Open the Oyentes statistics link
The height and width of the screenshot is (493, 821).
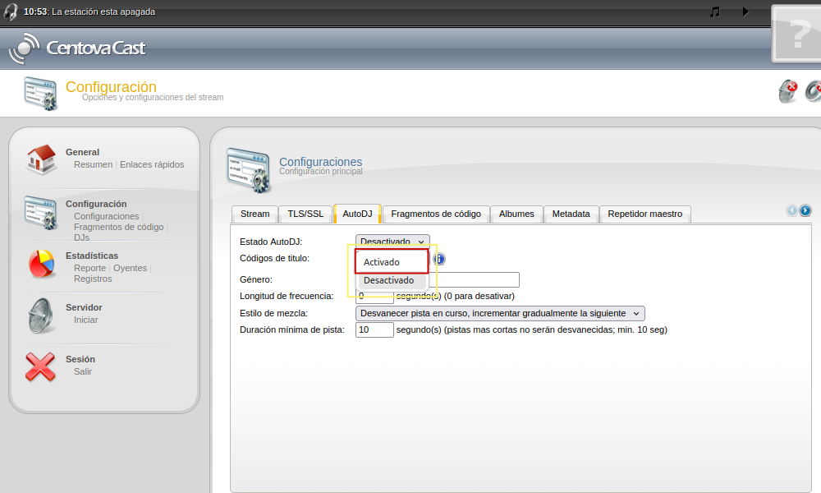point(130,268)
